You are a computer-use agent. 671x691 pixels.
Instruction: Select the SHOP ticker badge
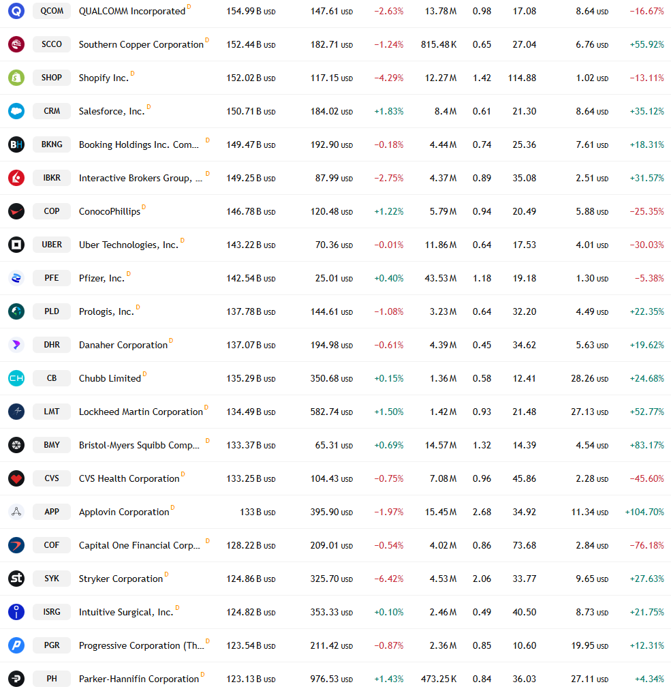tap(52, 78)
